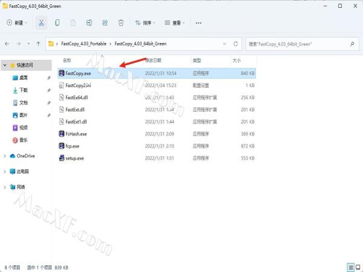Refresh the current folder view
The width and height of the screenshot is (363, 272).
[235, 44]
